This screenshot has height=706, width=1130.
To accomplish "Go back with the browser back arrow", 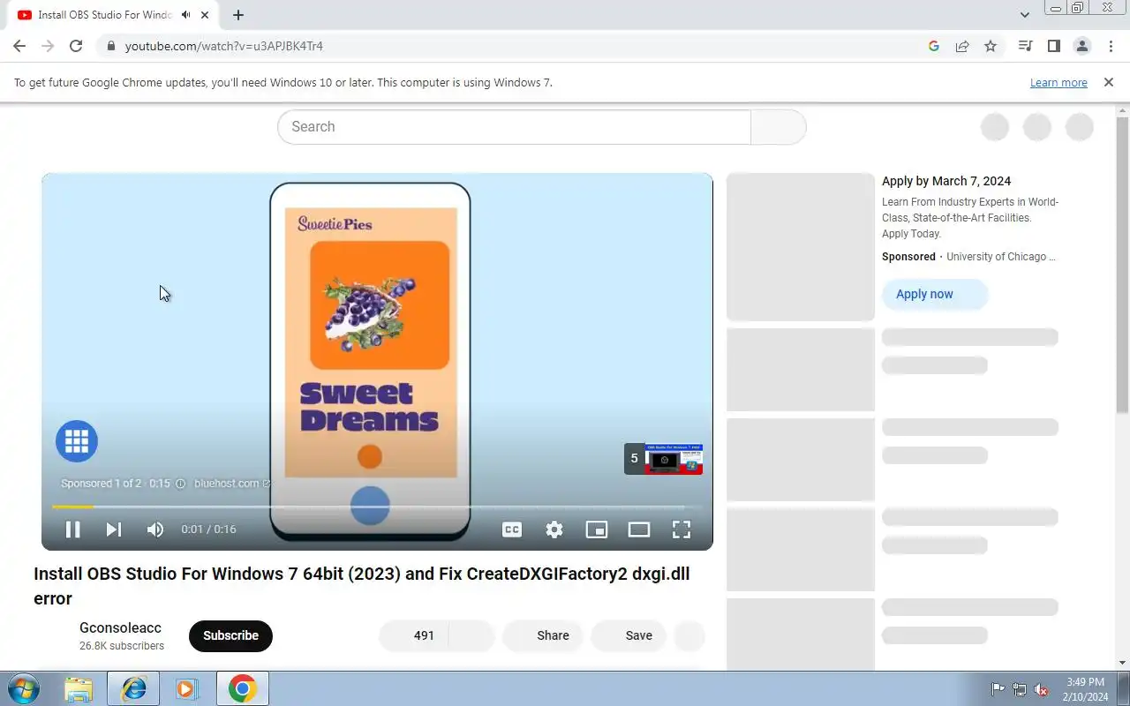I will [x=19, y=46].
